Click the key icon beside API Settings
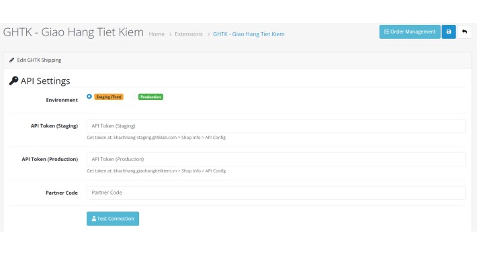The width and height of the screenshot is (477, 255). point(13,81)
